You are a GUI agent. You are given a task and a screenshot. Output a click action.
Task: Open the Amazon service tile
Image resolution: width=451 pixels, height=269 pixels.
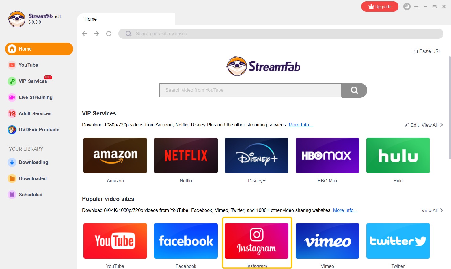point(115,155)
